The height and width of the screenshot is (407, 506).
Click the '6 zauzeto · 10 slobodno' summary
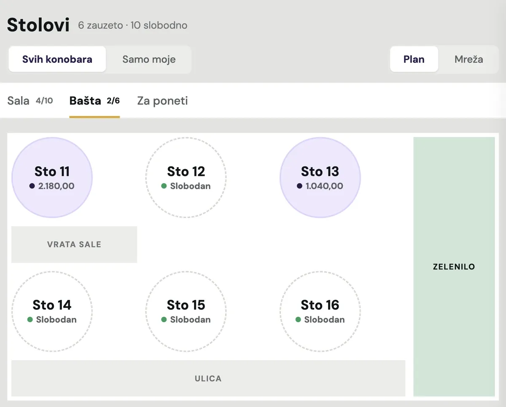coord(133,25)
